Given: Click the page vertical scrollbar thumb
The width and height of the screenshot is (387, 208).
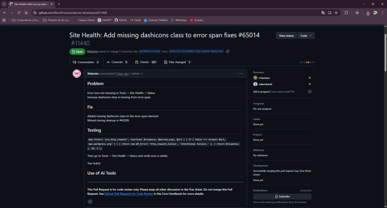Looking at the screenshot, I should tap(385, 53).
